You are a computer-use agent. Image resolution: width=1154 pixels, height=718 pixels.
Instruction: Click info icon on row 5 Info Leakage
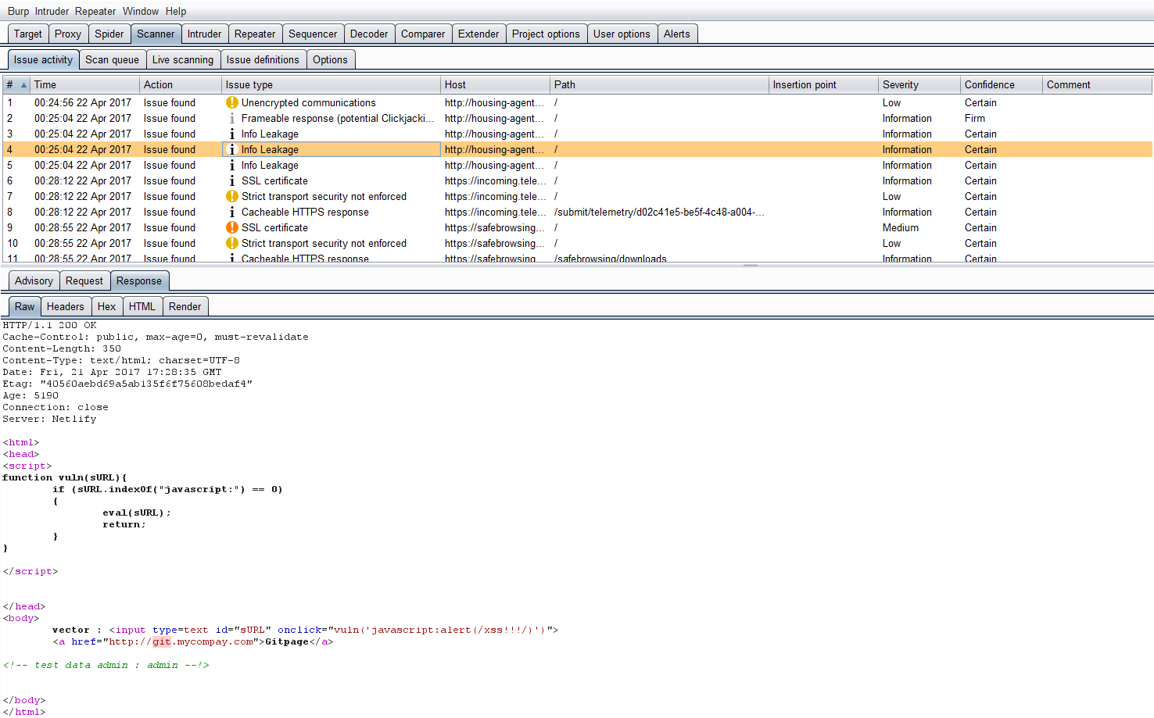click(232, 165)
